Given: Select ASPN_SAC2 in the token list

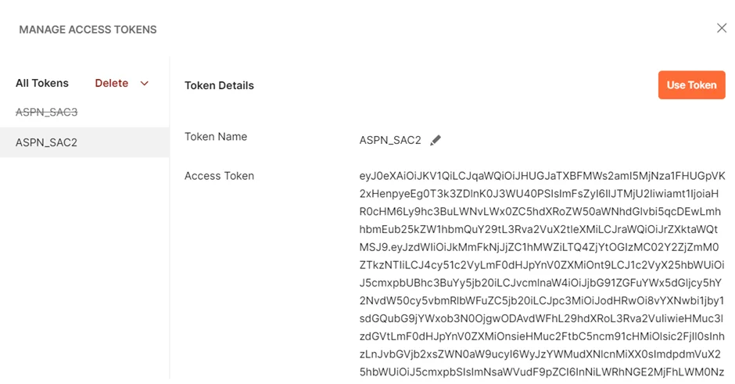Looking at the screenshot, I should point(46,142).
